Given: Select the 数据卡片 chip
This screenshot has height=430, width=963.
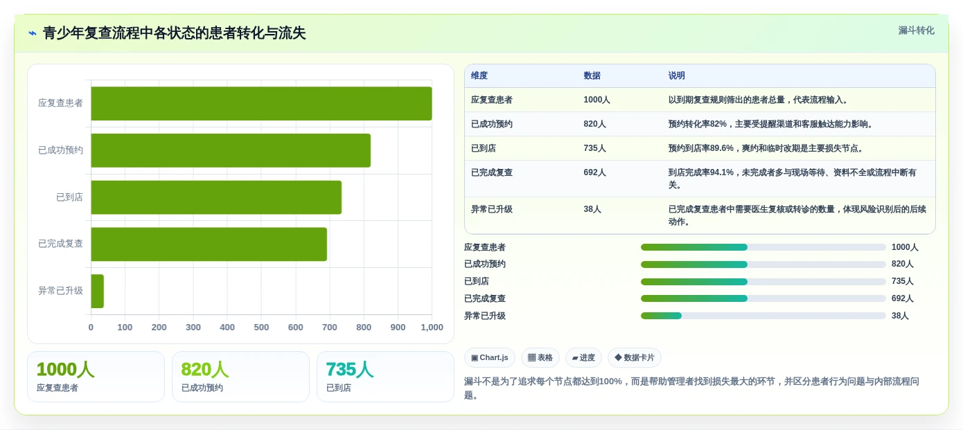Looking at the screenshot, I should click(x=635, y=357).
